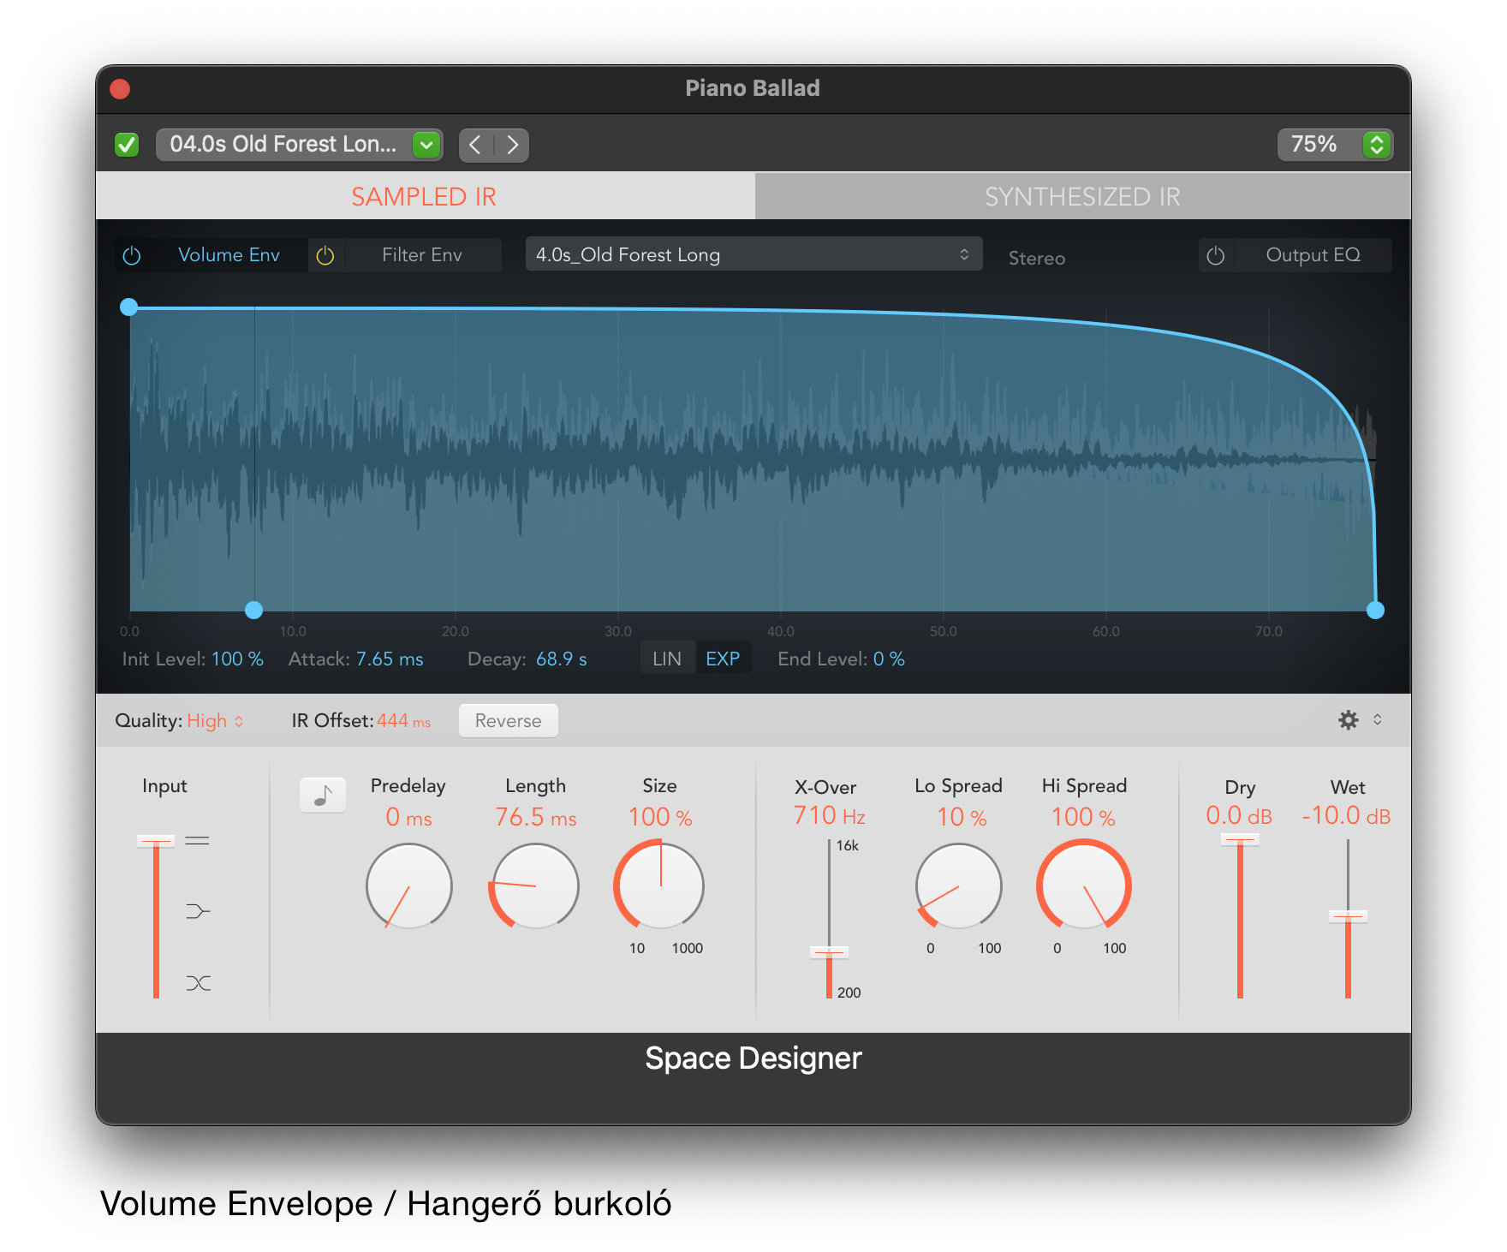The height and width of the screenshot is (1252, 1507).
Task: Click the Init Level 100 % value
Action: point(237,659)
